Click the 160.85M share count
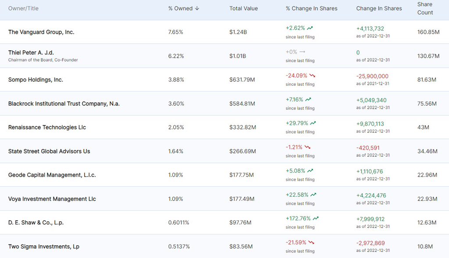 click(428, 32)
